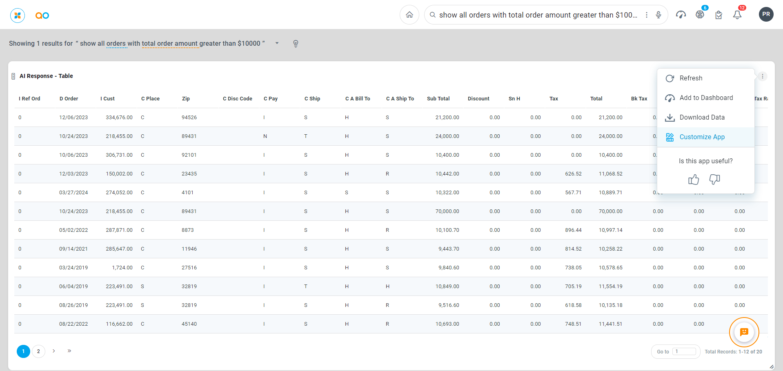Open the search bar options menu
This screenshot has height=371, width=783.
(x=647, y=15)
